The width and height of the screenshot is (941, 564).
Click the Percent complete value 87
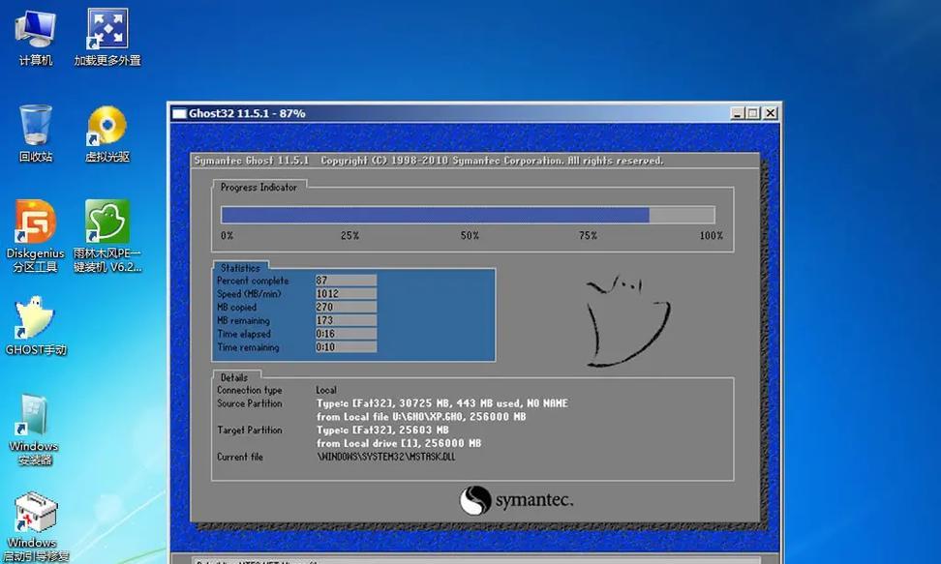[347, 281]
